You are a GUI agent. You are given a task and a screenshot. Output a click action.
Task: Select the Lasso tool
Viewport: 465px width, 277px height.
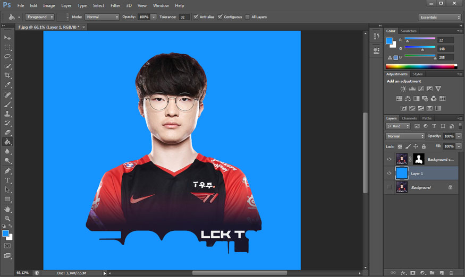point(7,57)
